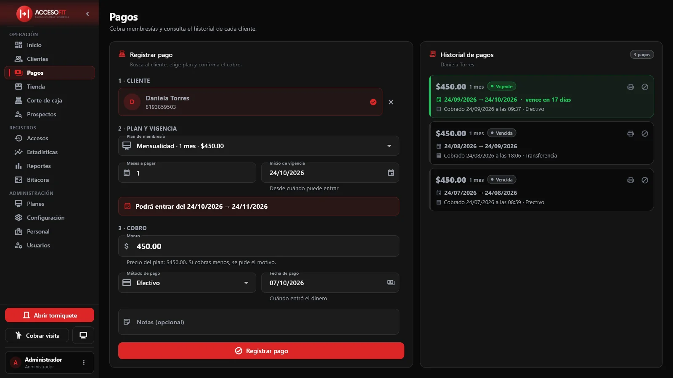Viewport: 673px width, 378px height.
Task: Open the Clientes section
Action: click(x=50, y=59)
